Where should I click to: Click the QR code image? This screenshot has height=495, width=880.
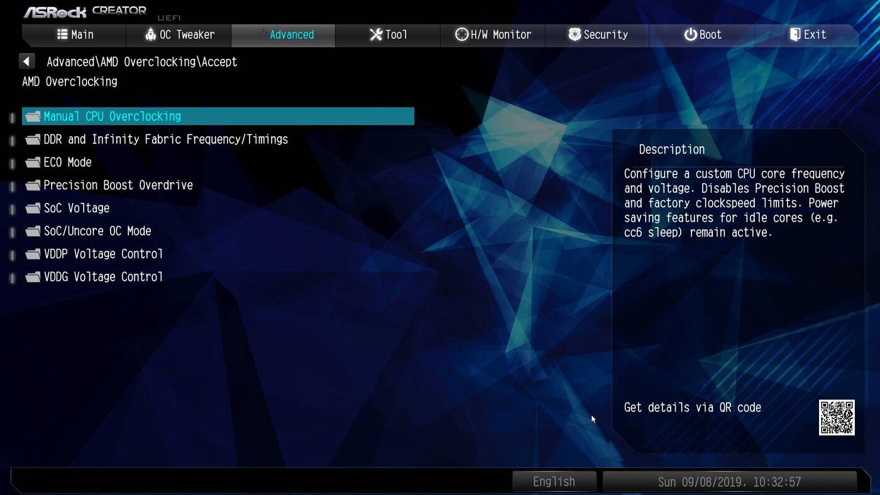tap(837, 417)
